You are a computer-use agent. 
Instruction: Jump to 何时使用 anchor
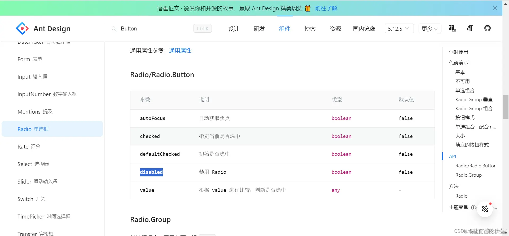[458, 52]
